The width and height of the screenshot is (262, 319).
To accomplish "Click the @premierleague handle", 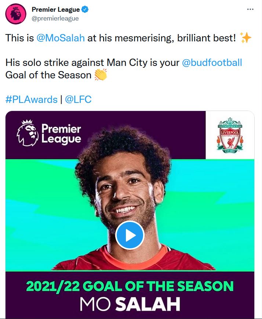I will point(55,18).
